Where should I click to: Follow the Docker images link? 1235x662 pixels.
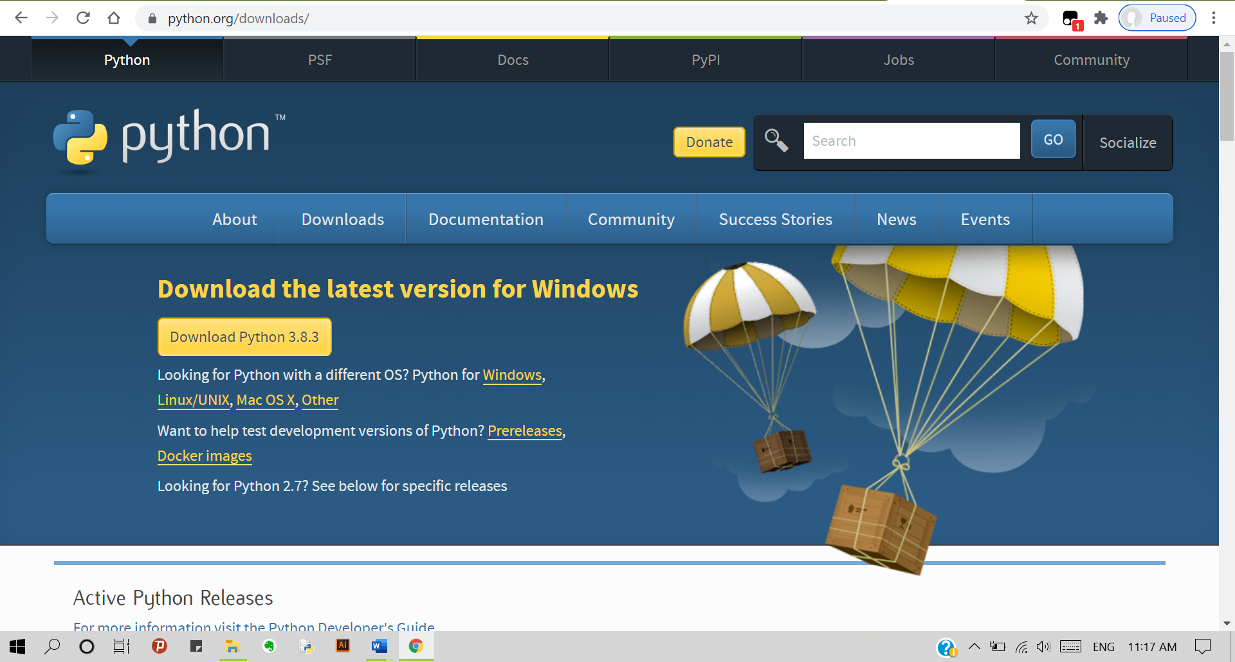[x=204, y=456]
